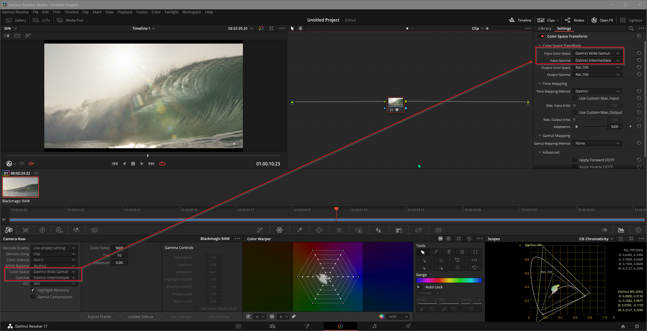Open the Deliver page rocket icon
The width and height of the screenshot is (647, 331).
pos(408,326)
